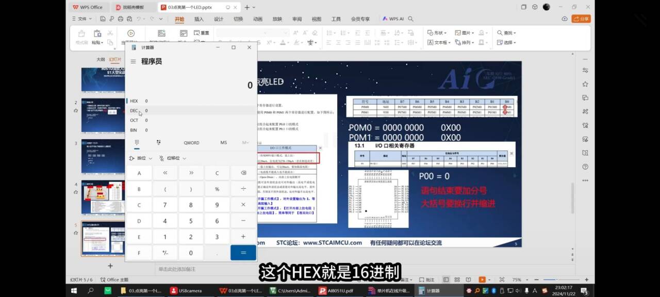
Task: Select the HEX number base
Action: coord(135,101)
